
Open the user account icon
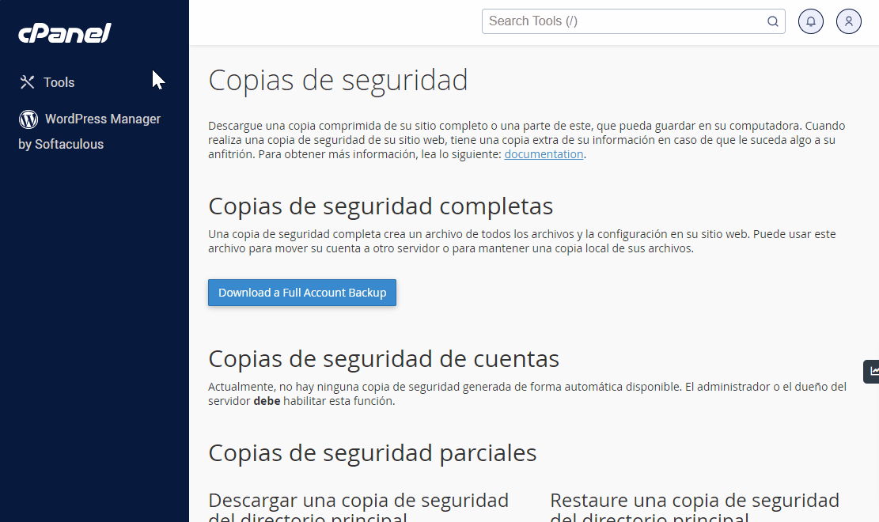tap(849, 21)
